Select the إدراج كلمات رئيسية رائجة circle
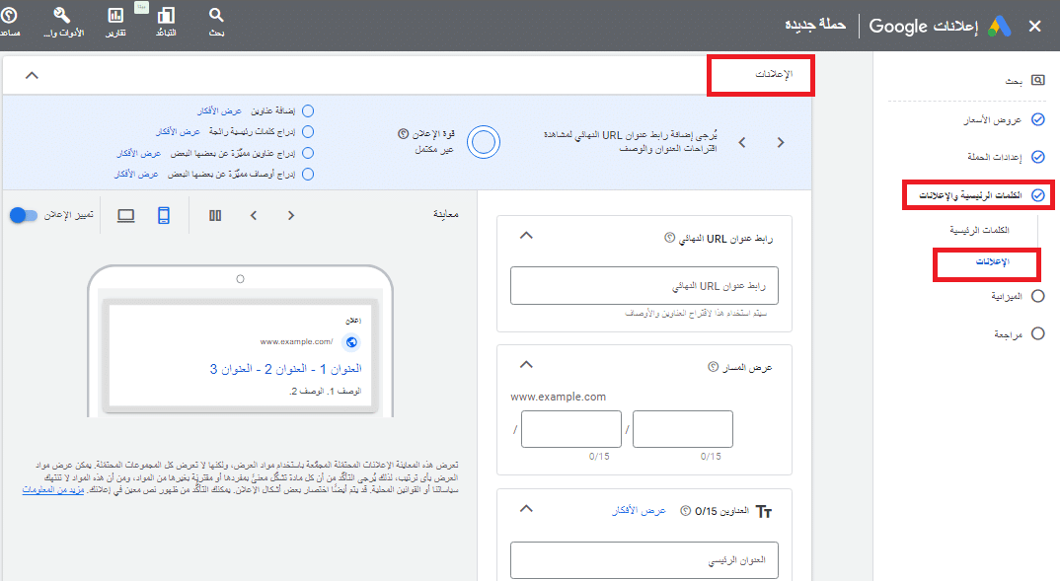The image size is (1060, 581). click(x=308, y=132)
